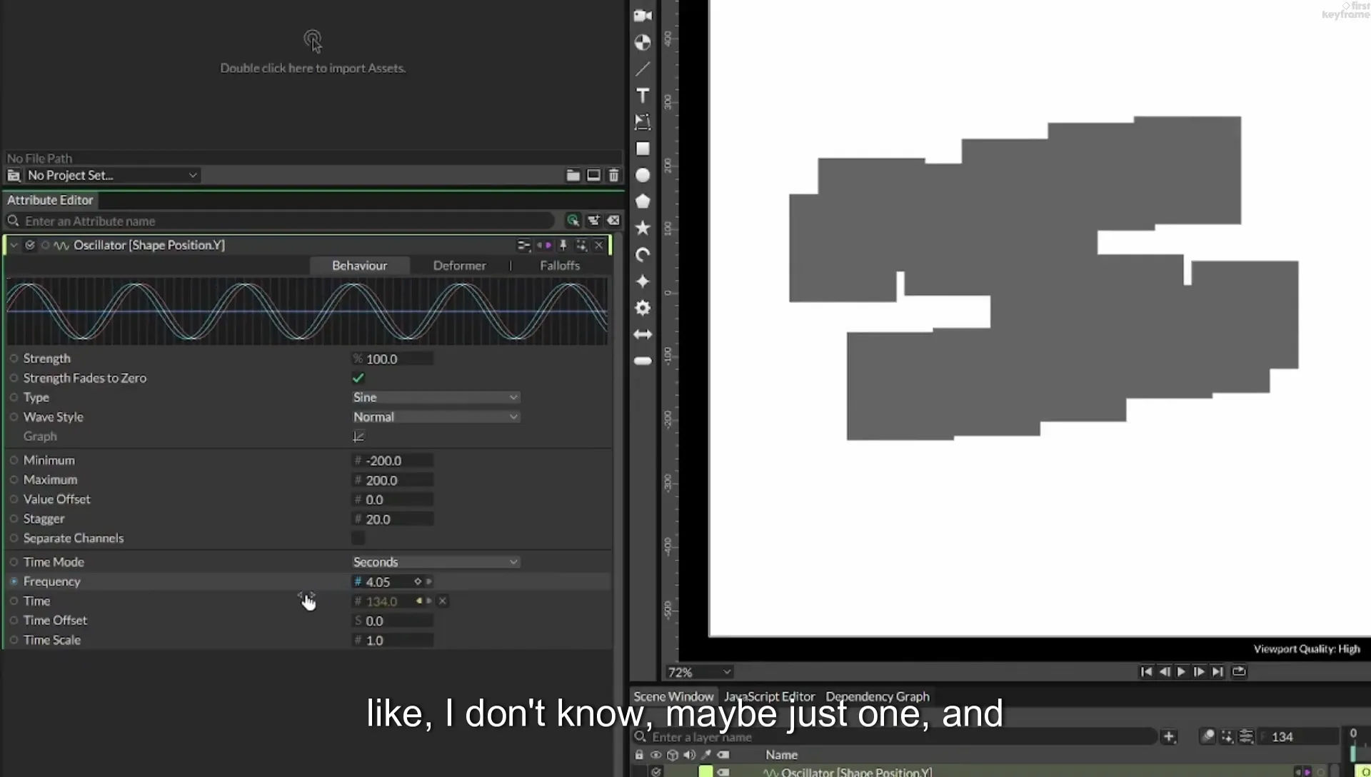1371x777 pixels.
Task: Select the Ellipse shape tool
Action: point(643,175)
